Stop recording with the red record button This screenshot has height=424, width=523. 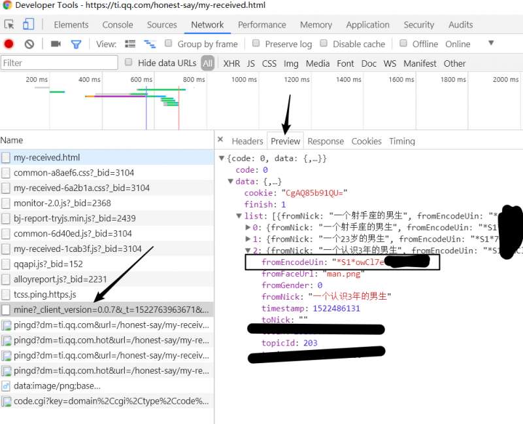pyautogui.click(x=9, y=44)
